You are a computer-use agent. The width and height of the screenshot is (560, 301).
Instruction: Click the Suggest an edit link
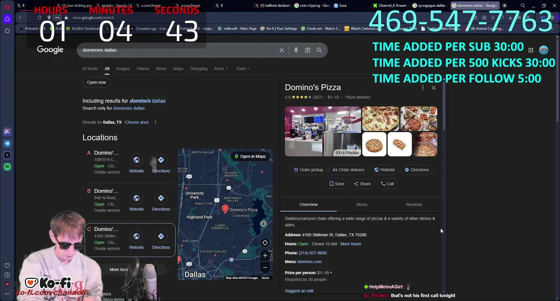point(299,291)
